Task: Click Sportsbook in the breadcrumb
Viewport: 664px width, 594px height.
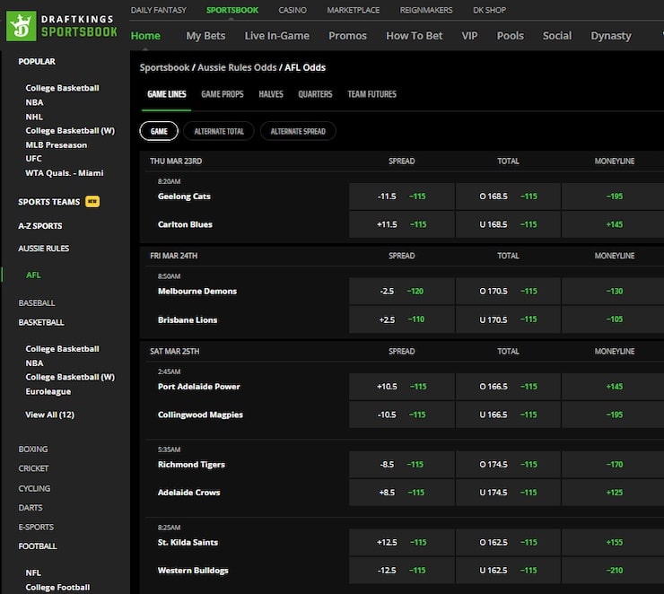Action: (x=165, y=67)
